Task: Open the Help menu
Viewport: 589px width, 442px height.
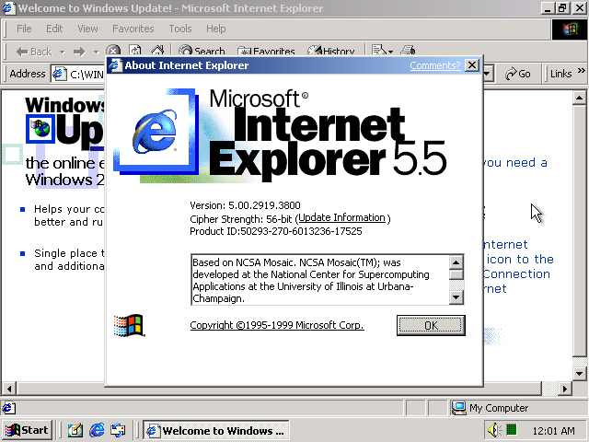Action: tap(216, 29)
